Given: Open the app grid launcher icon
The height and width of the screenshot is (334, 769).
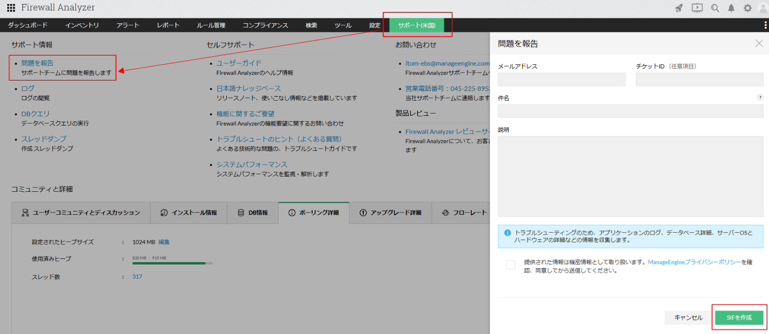Looking at the screenshot, I should [11, 8].
